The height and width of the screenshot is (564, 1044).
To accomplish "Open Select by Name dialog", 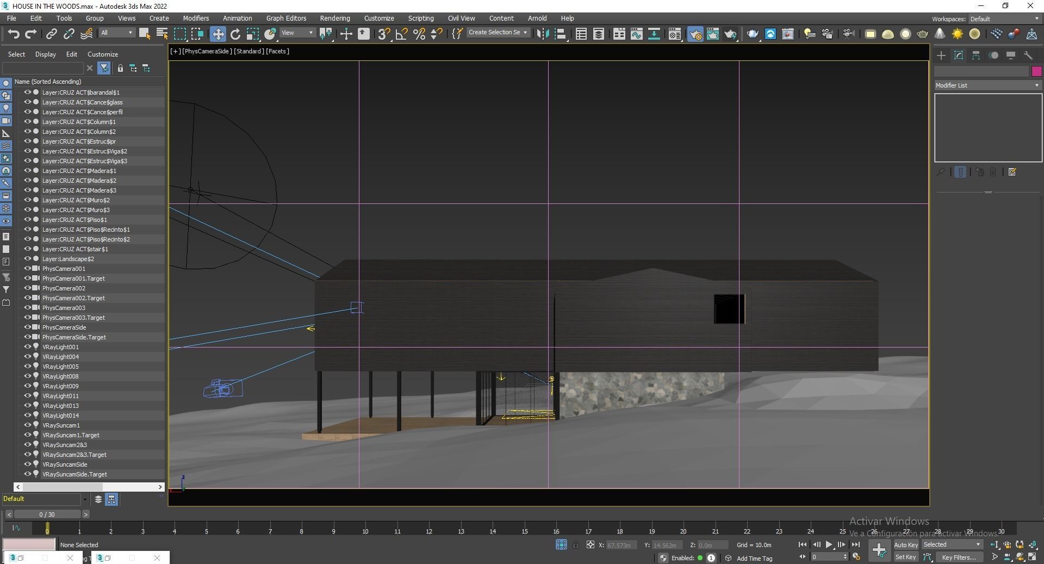I will click(x=162, y=34).
